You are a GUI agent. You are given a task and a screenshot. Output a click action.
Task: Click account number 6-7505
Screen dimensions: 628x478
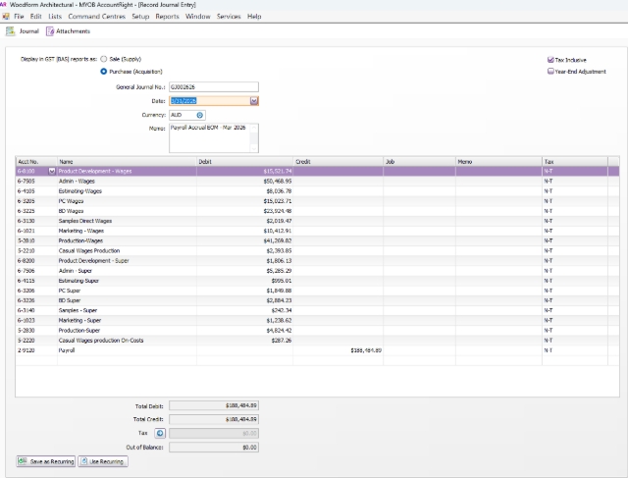point(26,182)
